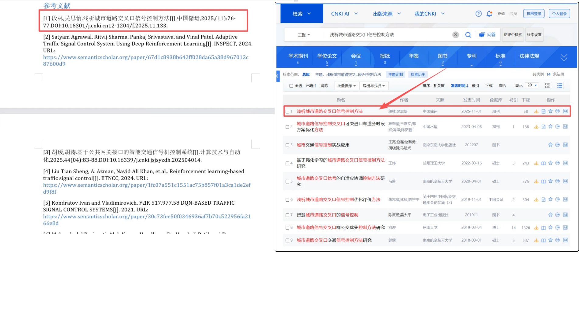Tick the checkbox for result 7

click(x=287, y=215)
